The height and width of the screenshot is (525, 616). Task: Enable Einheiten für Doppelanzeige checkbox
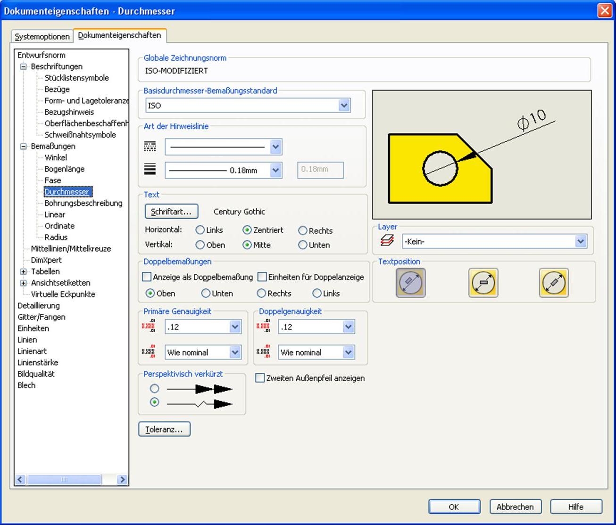(x=262, y=277)
